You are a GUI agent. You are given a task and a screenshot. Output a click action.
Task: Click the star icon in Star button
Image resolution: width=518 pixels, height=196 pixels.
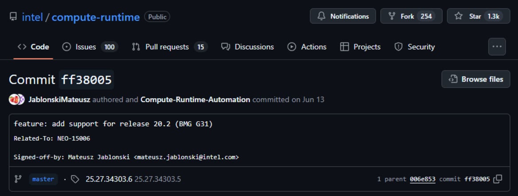click(459, 16)
